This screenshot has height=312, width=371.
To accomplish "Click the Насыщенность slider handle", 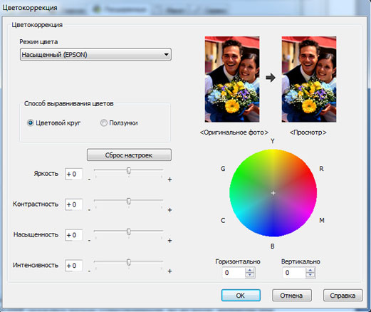I will pos(129,232).
